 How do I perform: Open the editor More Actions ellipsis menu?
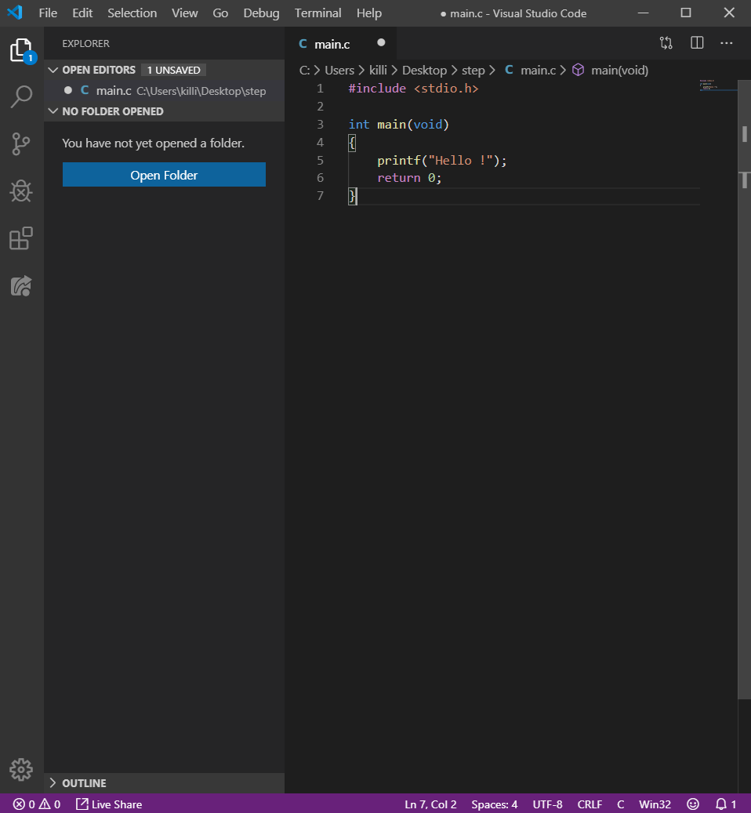[727, 43]
